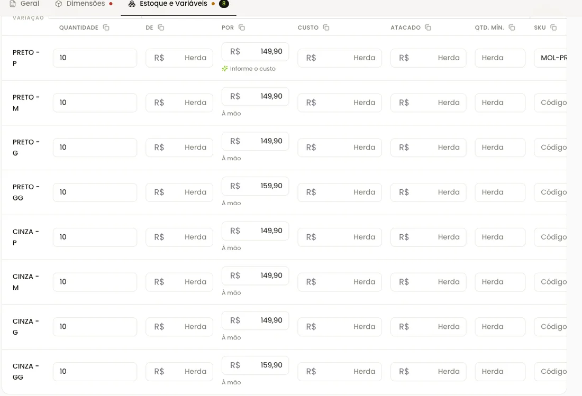Click SKU Código field for PRETO - GG

[x=550, y=192]
